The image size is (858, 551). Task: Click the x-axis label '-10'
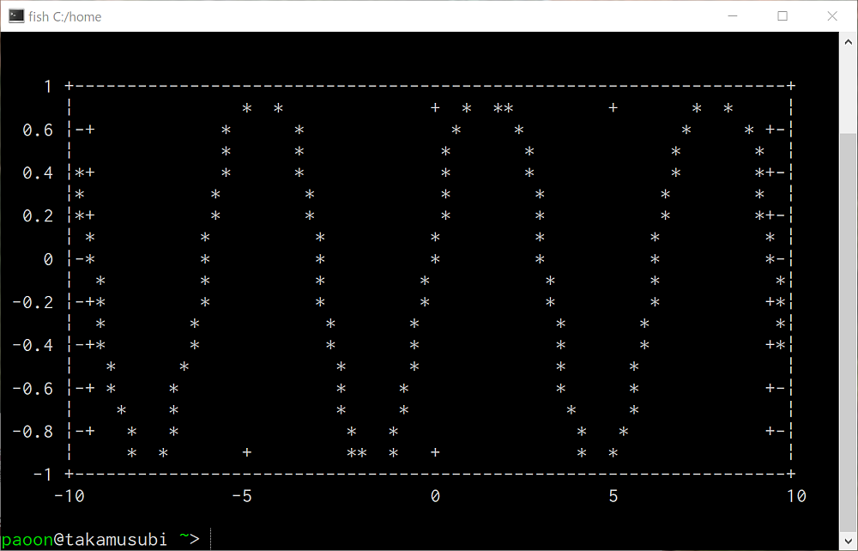click(x=69, y=495)
